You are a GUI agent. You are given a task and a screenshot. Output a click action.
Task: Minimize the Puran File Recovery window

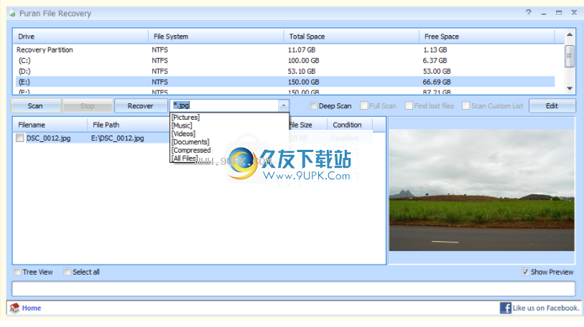544,14
